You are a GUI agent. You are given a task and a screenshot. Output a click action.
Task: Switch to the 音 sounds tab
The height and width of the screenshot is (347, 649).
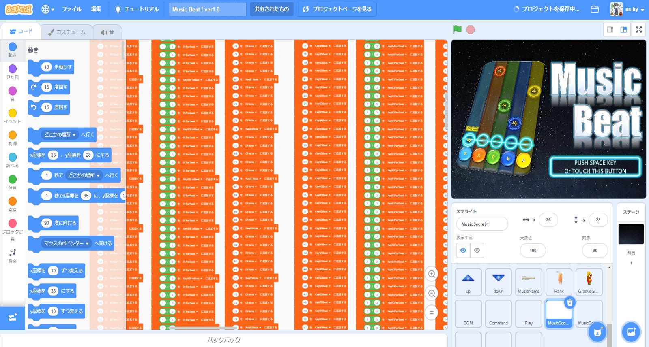click(107, 32)
